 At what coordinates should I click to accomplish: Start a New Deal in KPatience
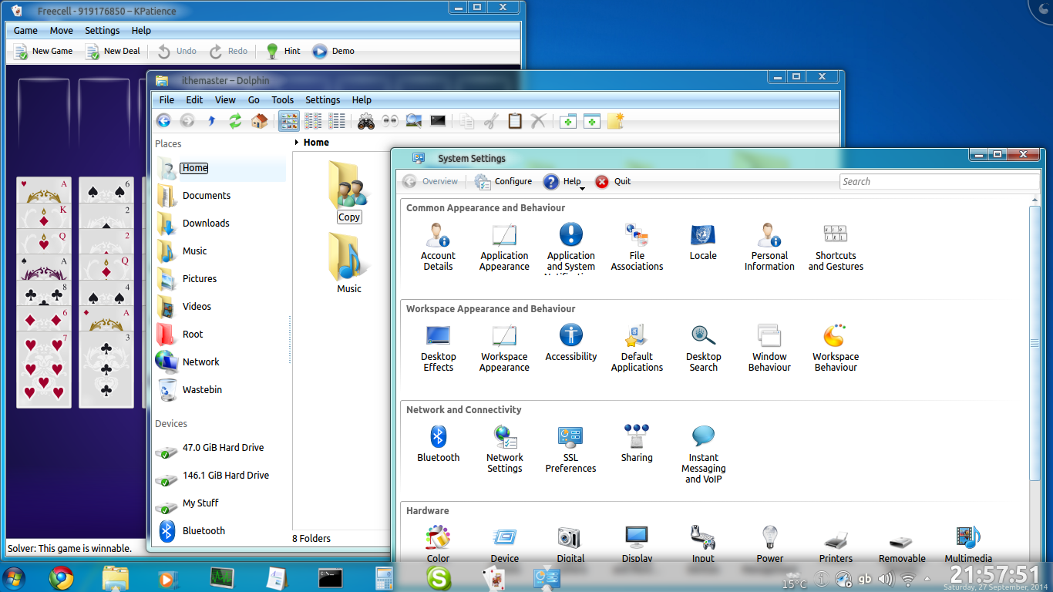[113, 51]
